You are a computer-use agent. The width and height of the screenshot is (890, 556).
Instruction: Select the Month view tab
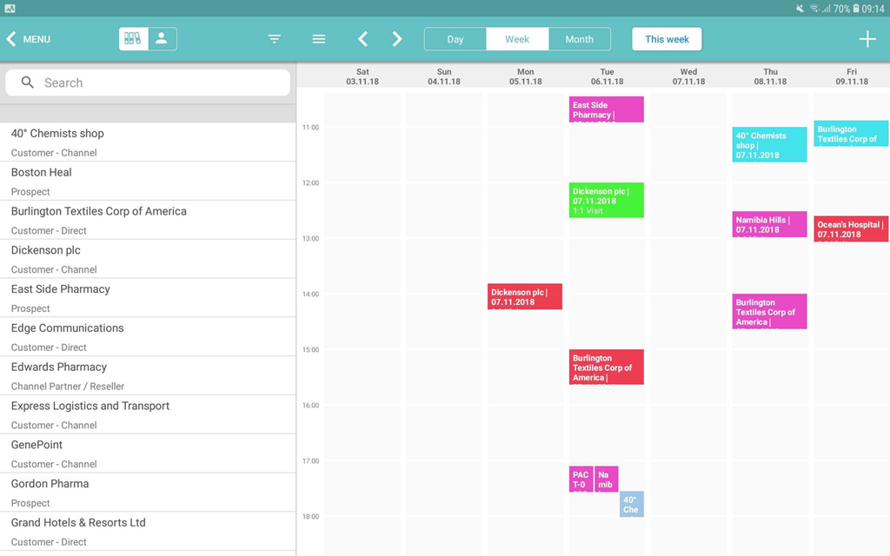[579, 39]
